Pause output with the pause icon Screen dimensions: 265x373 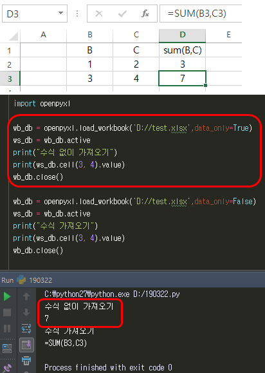click(7, 329)
